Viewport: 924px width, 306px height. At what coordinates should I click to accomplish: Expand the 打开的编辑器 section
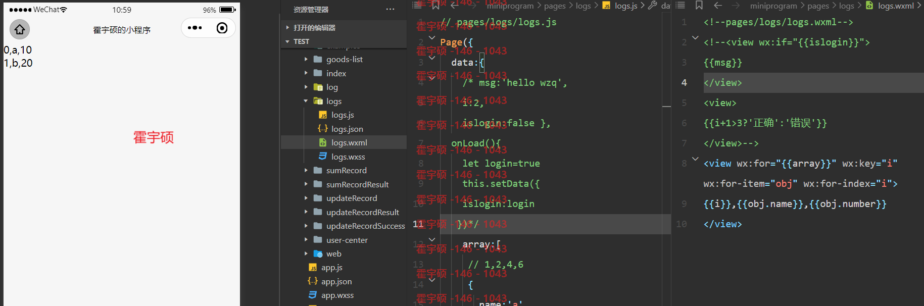tap(287, 27)
